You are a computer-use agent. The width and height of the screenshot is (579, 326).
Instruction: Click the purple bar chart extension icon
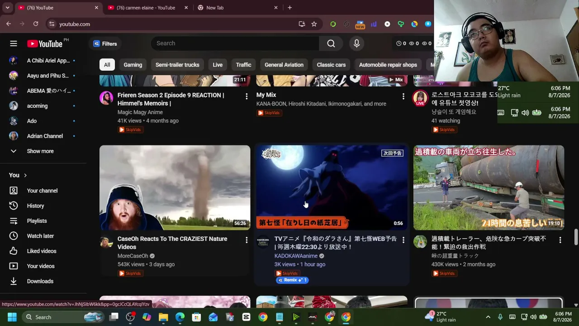[x=374, y=24]
